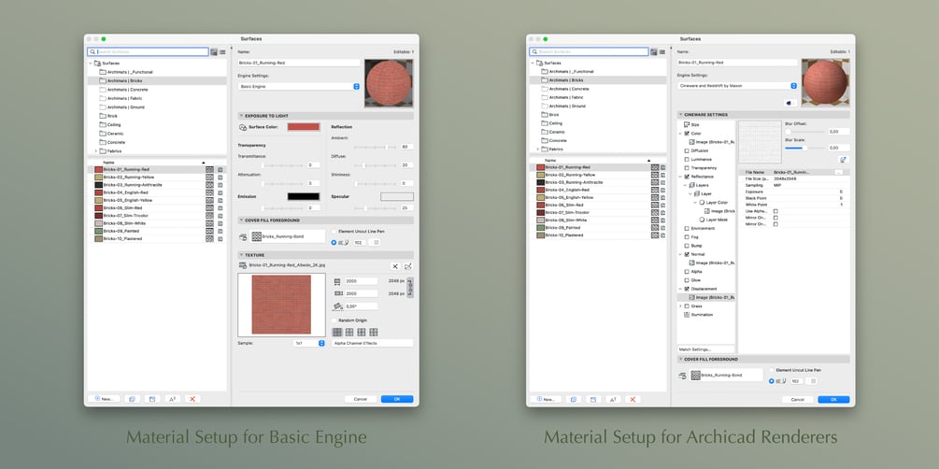Expand Fabrics folder in left window
The height and width of the screenshot is (469, 939).
tap(95, 151)
